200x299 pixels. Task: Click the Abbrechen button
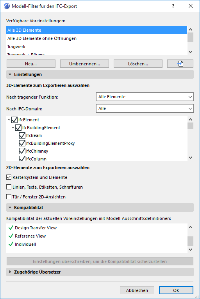click(137, 290)
